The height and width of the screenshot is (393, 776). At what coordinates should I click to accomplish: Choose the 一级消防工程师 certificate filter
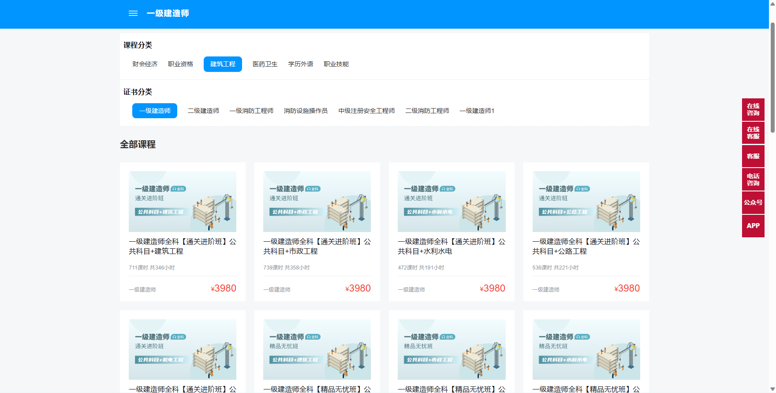[251, 111]
